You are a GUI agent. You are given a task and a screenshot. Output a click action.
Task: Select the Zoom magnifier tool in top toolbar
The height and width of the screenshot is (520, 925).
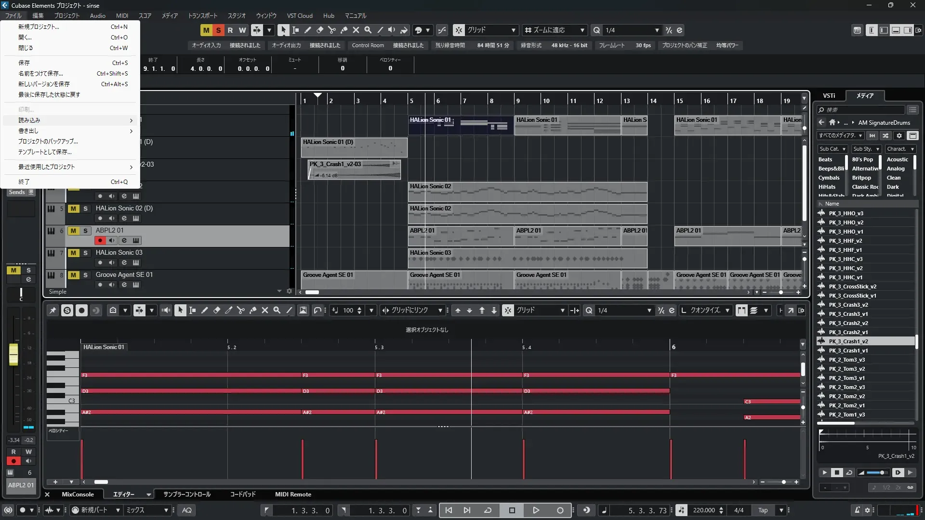(x=368, y=30)
